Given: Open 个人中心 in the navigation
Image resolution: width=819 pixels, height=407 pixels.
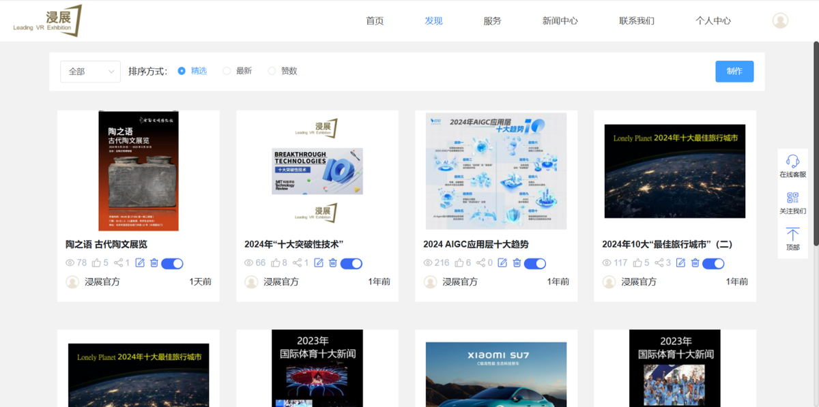Looking at the screenshot, I should 713,21.
